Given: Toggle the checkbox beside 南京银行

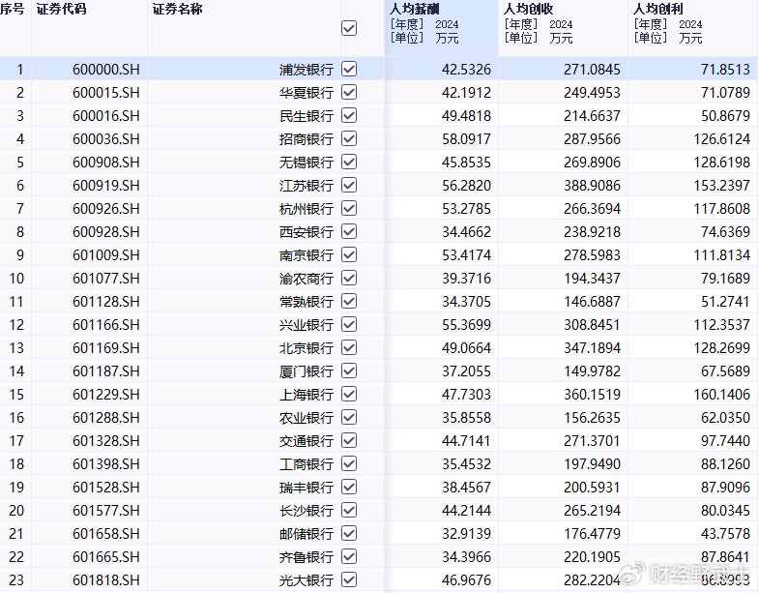Looking at the screenshot, I should click(x=349, y=254).
